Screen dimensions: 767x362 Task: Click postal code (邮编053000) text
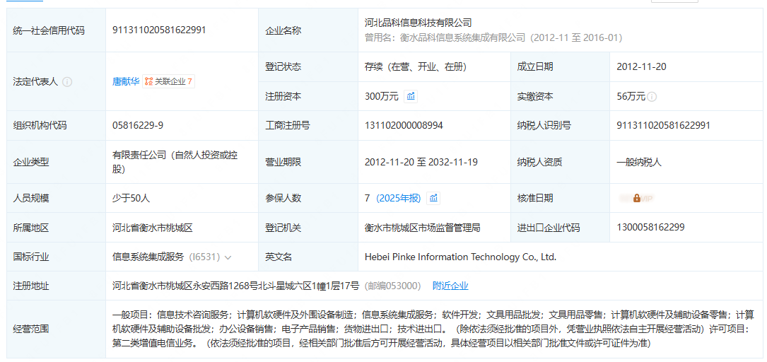click(x=393, y=286)
